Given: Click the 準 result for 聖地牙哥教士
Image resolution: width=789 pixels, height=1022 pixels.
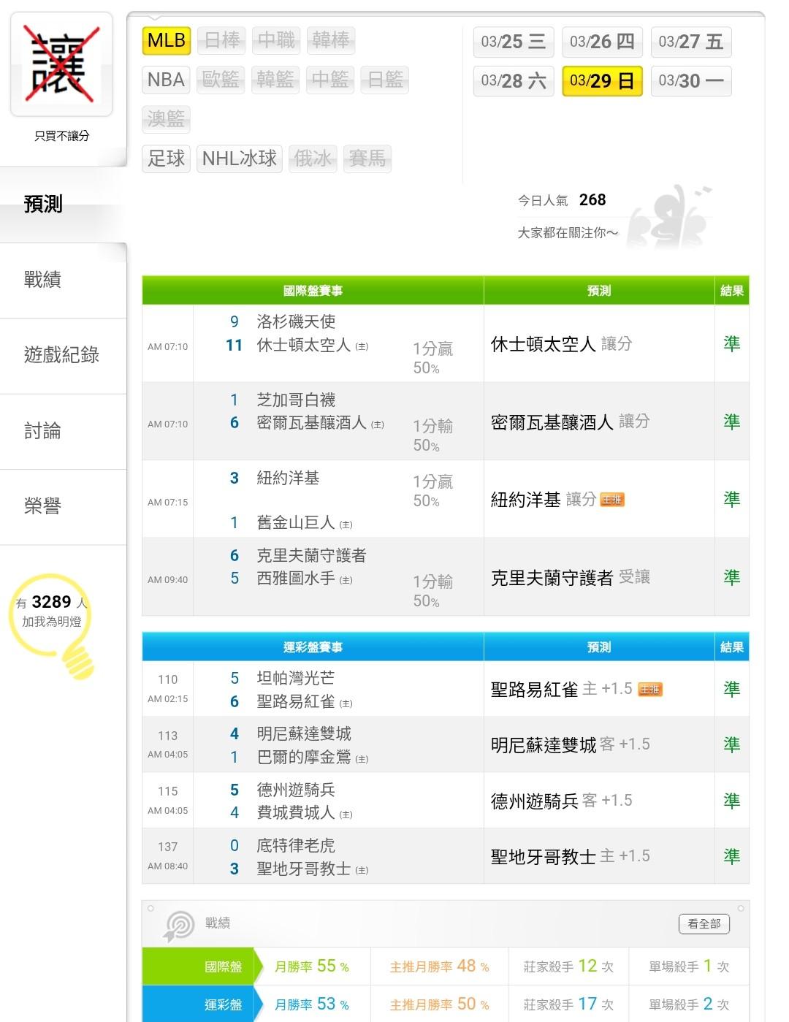Looking at the screenshot, I should 731,855.
